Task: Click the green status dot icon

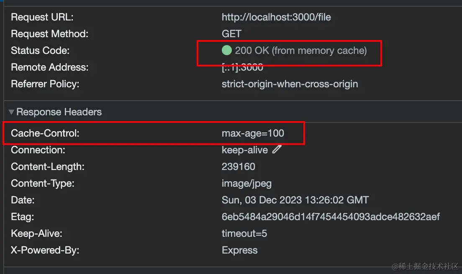Action: click(x=226, y=51)
